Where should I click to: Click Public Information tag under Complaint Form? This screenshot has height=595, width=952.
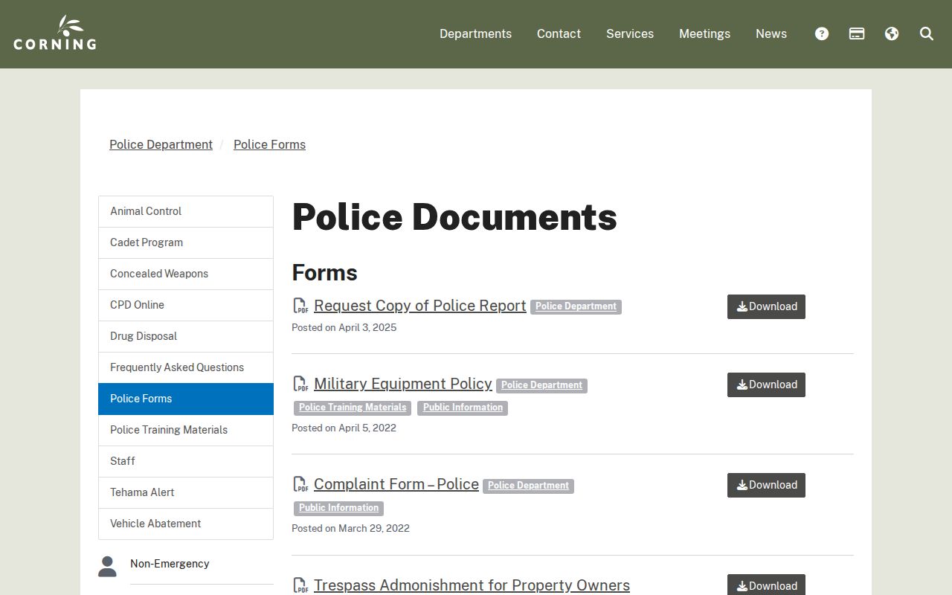click(338, 508)
